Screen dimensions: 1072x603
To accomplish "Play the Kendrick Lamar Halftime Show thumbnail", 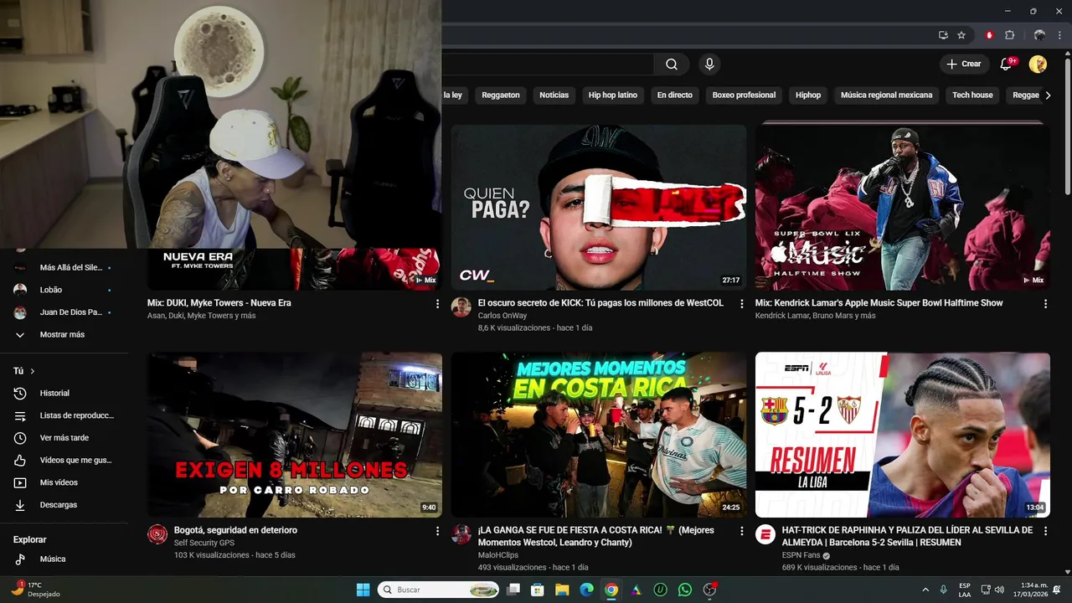I will [903, 208].
